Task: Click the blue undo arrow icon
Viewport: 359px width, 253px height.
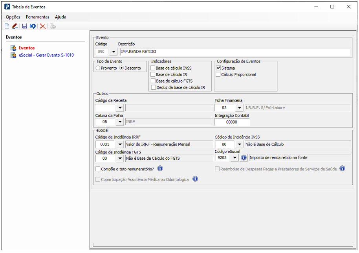Action: 33,26
